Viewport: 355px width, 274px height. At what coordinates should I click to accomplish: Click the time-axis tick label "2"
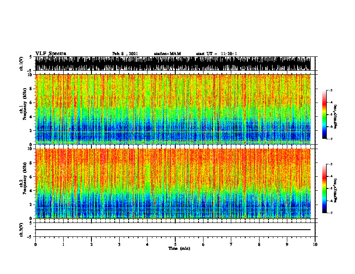coord(91,244)
